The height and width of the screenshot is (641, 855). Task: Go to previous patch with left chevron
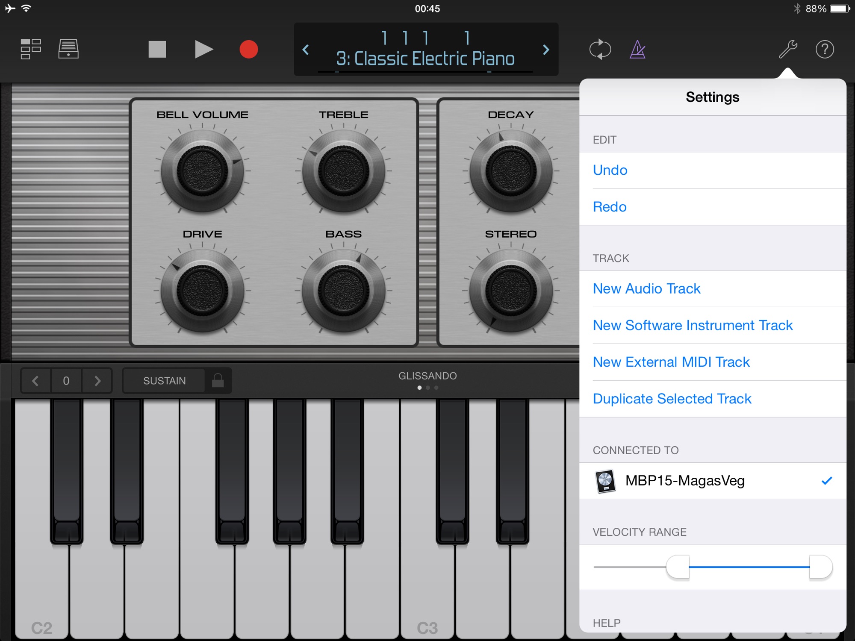coord(306,50)
